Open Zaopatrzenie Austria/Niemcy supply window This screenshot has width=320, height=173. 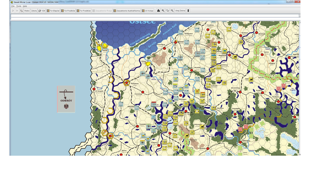(x=127, y=11)
